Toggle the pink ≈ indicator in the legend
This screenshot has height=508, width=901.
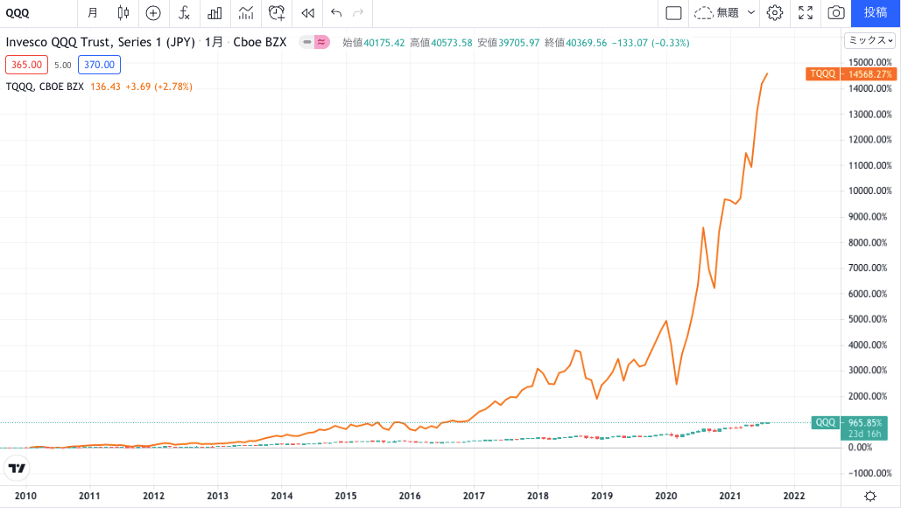click(x=322, y=42)
